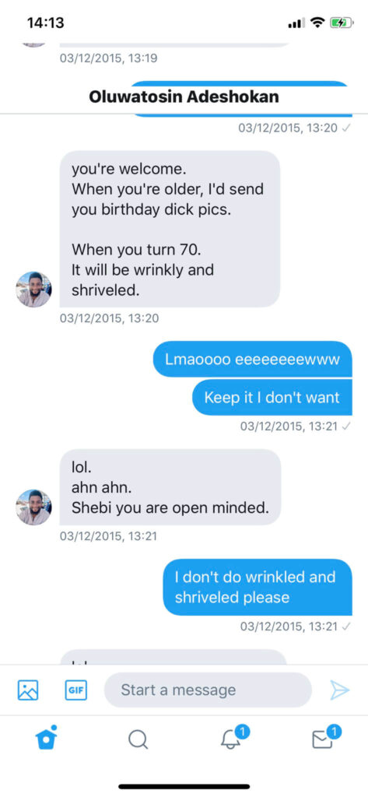Open the photo attachment icon
Viewport: 368px width, 797px height.
click(28, 690)
